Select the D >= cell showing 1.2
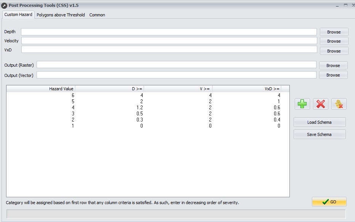 coord(140,107)
